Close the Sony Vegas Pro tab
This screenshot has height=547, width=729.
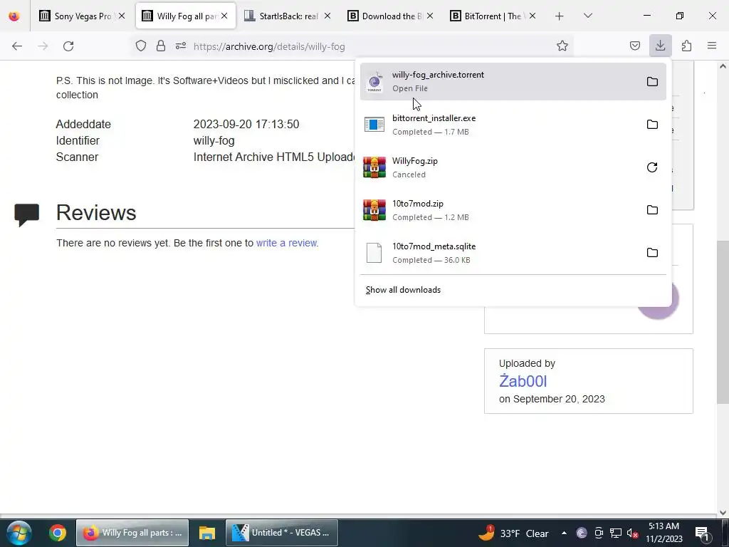pyautogui.click(x=122, y=16)
